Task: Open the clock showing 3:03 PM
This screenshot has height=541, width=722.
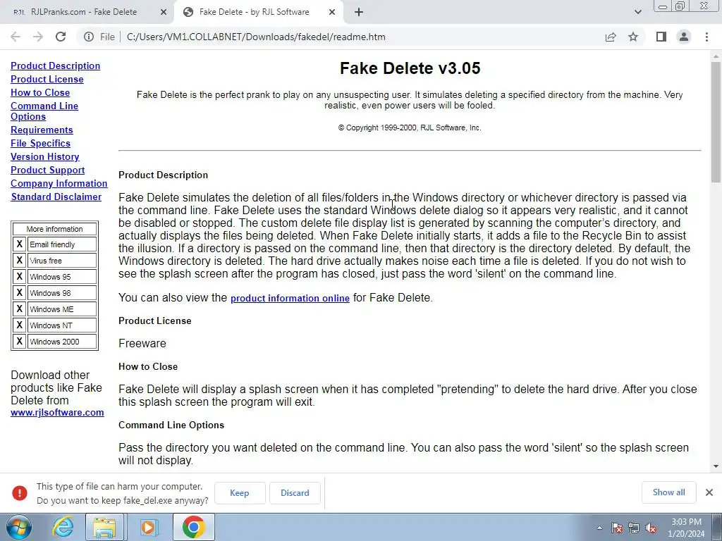Action: [x=686, y=528]
